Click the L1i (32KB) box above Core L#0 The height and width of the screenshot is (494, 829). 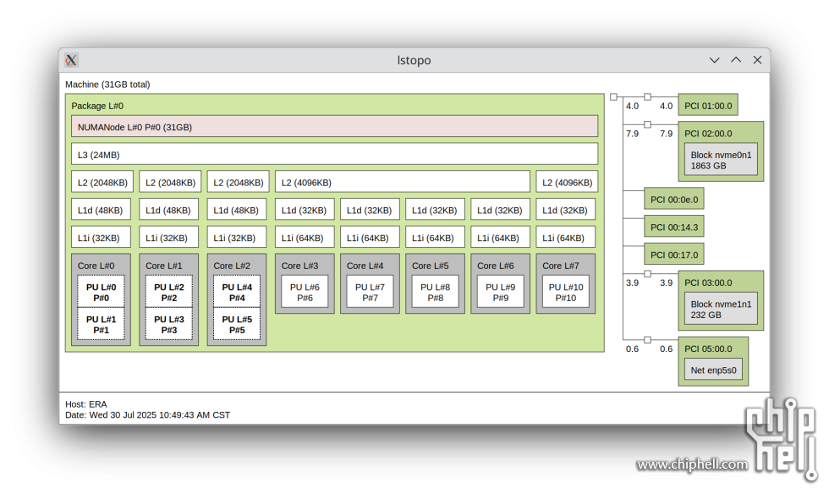click(x=101, y=237)
